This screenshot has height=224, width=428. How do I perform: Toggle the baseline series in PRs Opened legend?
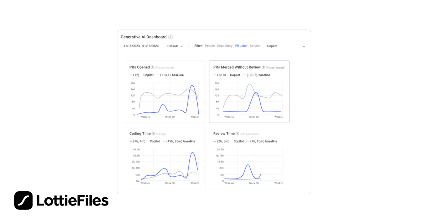click(x=178, y=75)
